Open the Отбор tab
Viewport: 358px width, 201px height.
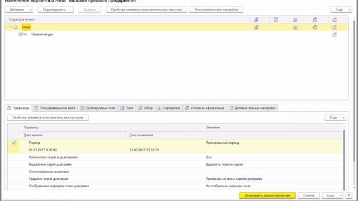click(145, 108)
